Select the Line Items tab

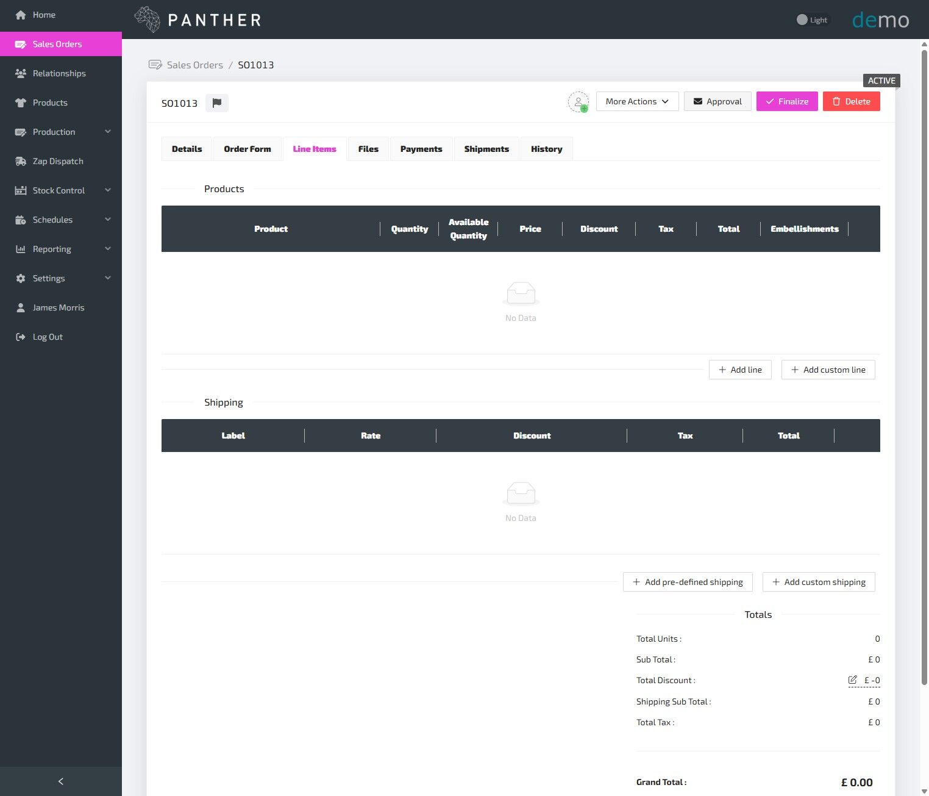tap(315, 149)
